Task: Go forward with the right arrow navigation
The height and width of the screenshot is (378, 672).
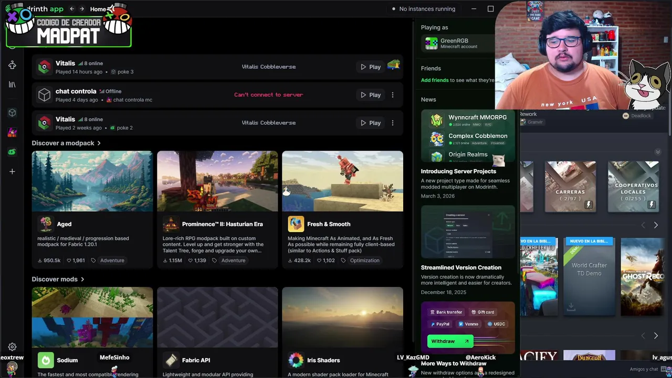Action: [x=82, y=9]
